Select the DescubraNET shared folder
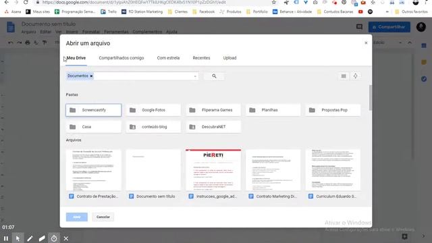 tap(213, 127)
